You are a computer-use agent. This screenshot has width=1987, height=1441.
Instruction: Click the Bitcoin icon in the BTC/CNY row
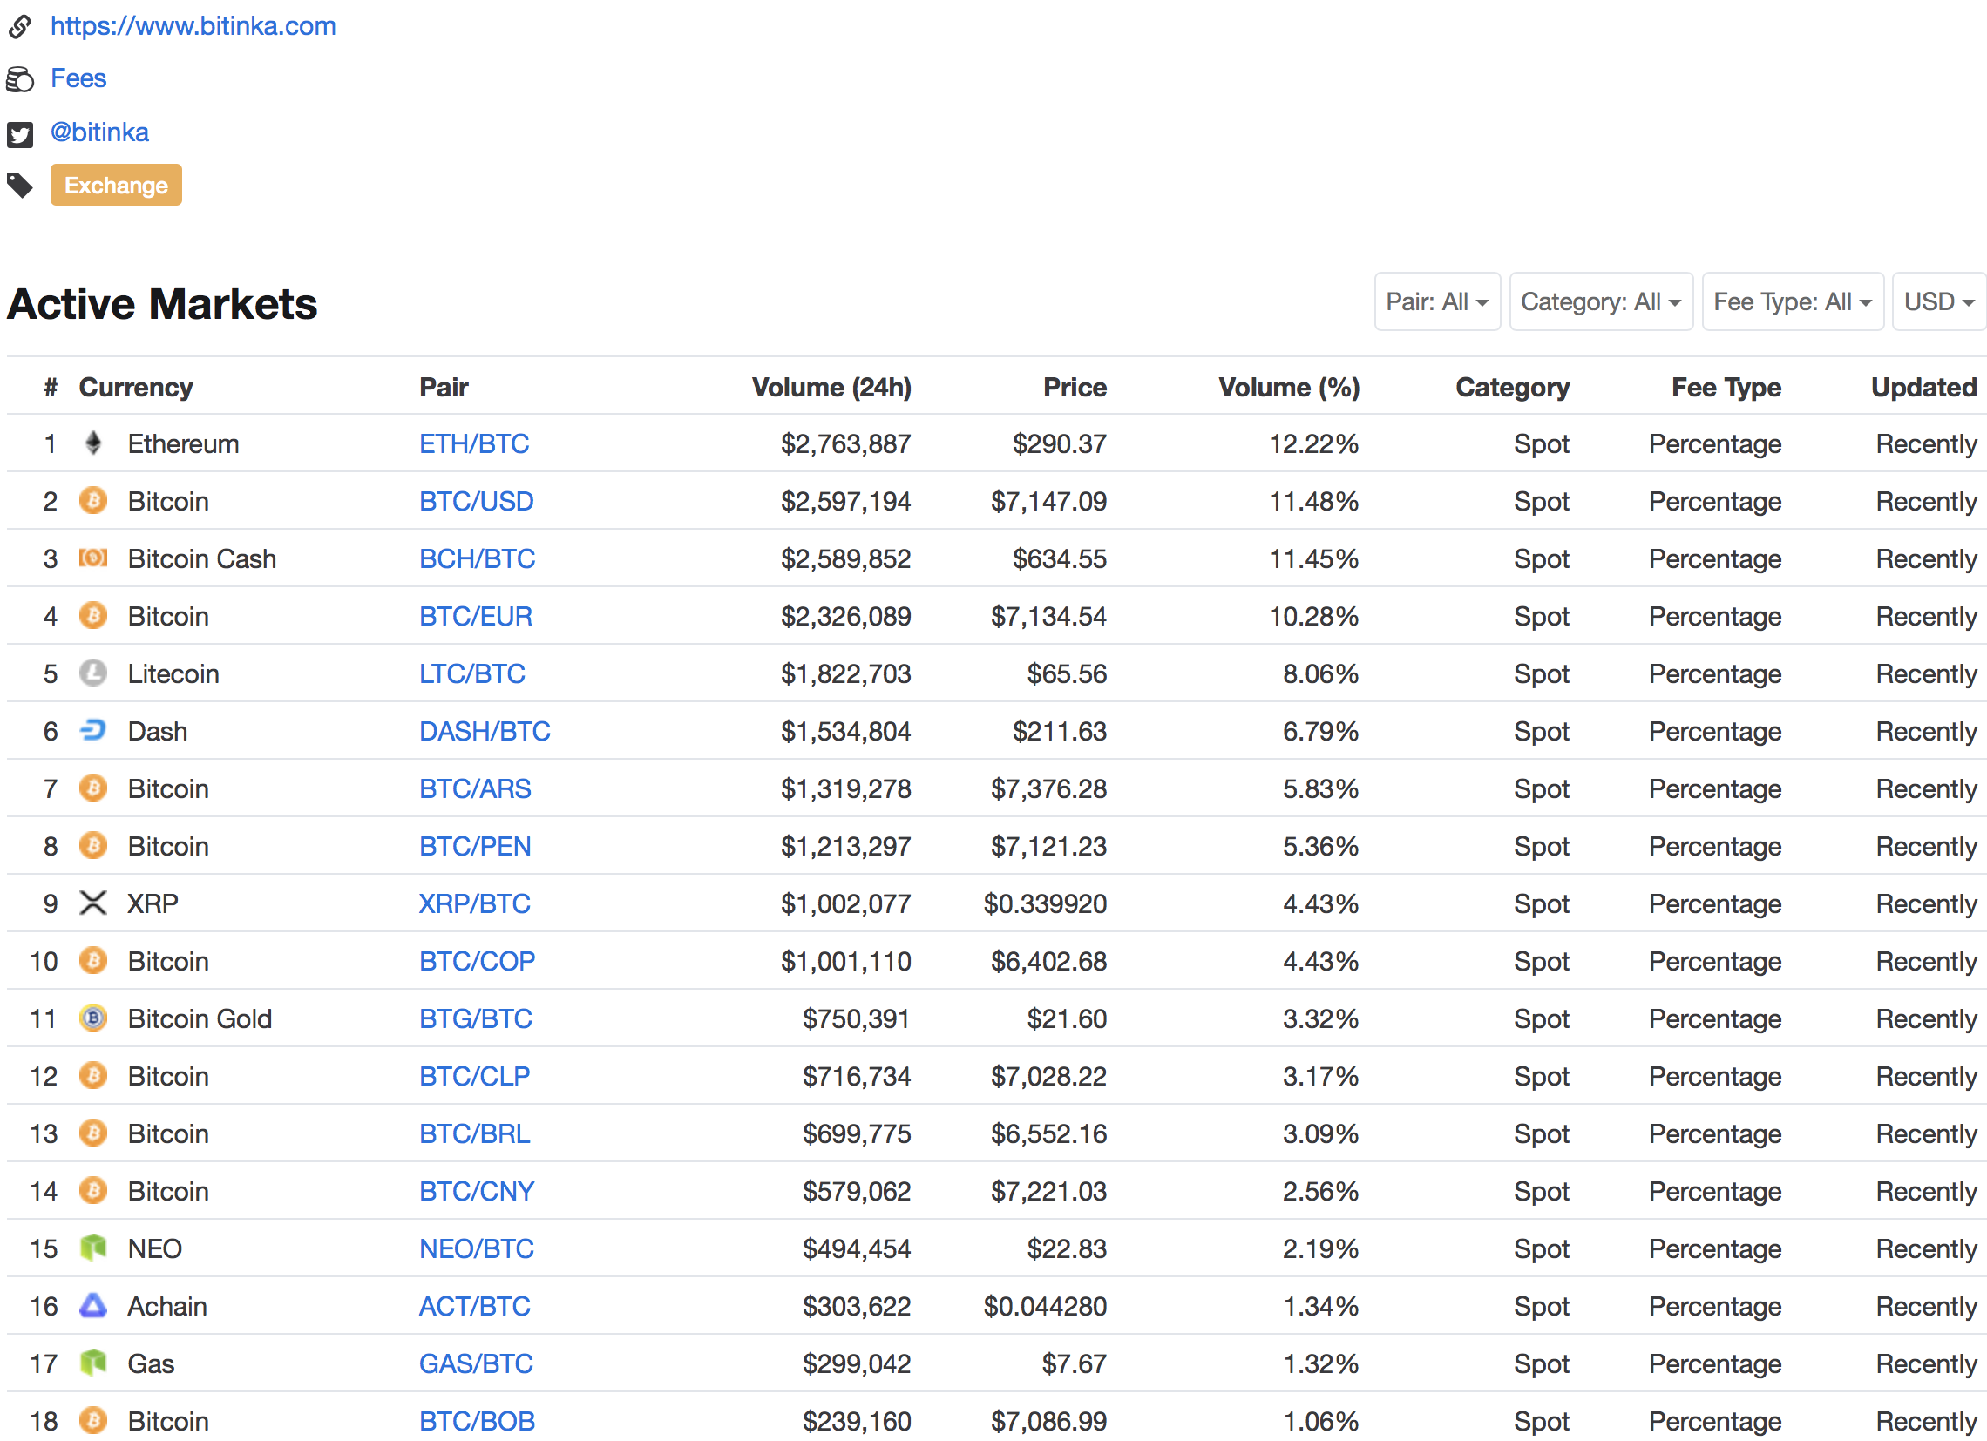pyautogui.click(x=93, y=1191)
